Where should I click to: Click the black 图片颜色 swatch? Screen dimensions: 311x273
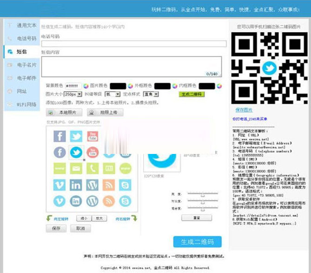point(118,86)
